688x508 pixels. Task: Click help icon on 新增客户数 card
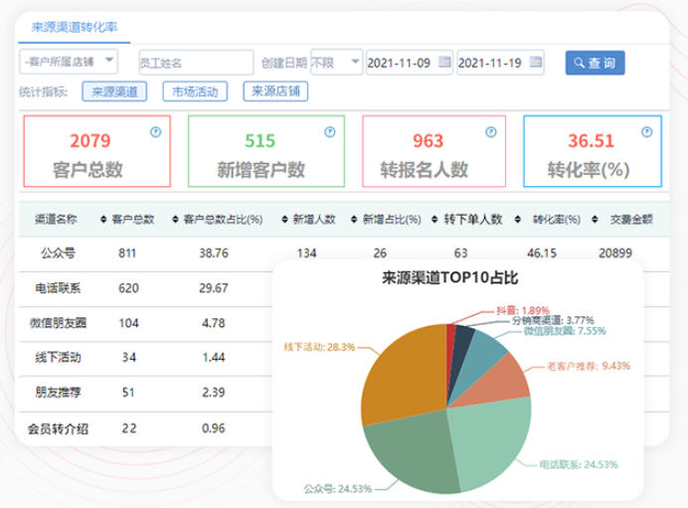click(x=330, y=131)
